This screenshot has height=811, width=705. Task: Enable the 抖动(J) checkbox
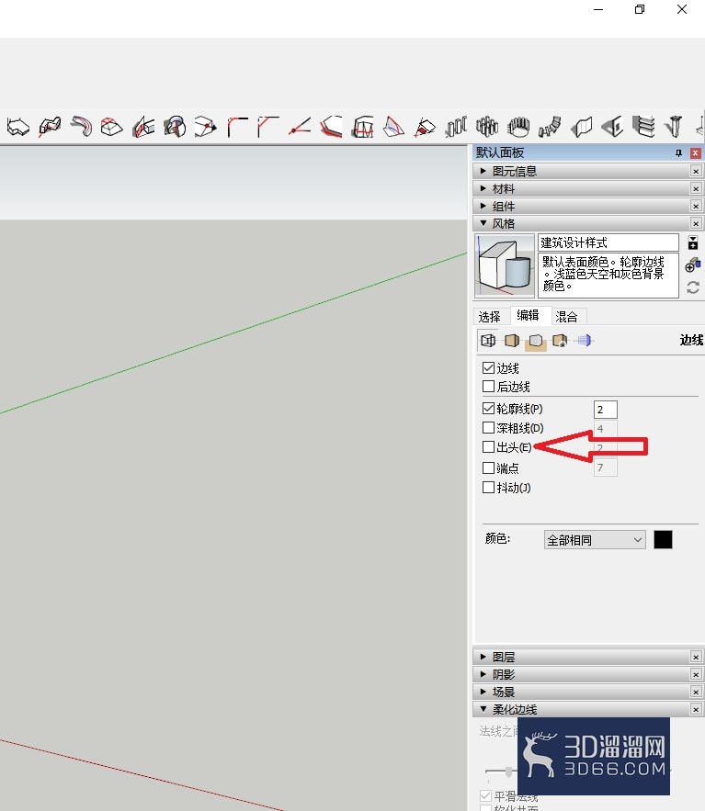(488, 487)
